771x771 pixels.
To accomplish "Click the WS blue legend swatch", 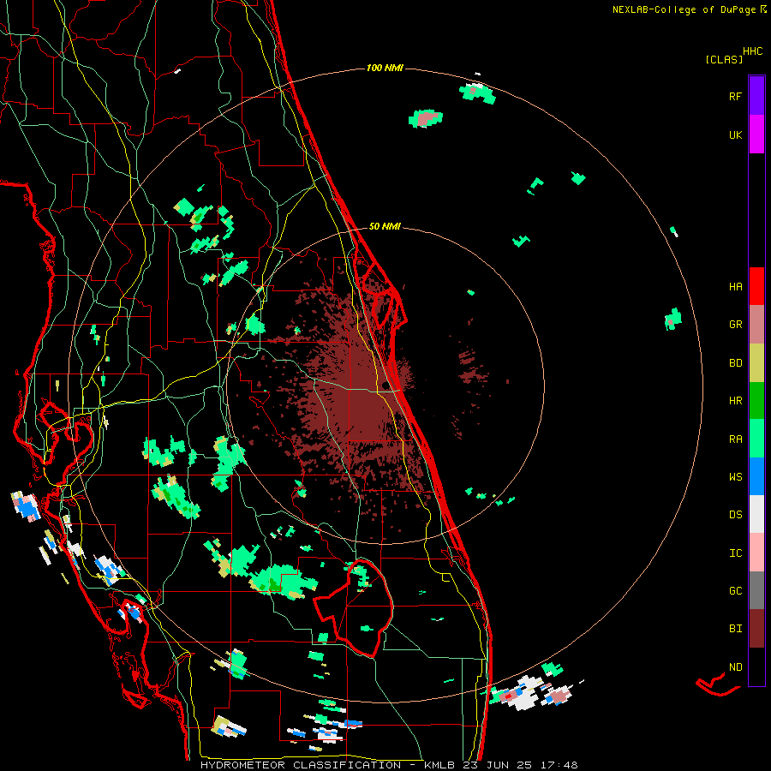I will click(756, 476).
